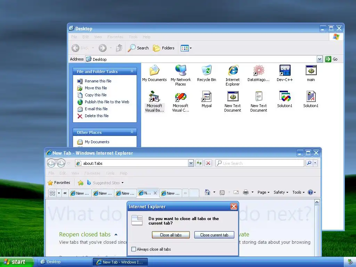This screenshot has width=356, height=267.
Task: Toggle Folders pane in Desktop toolbar
Action: tap(164, 48)
